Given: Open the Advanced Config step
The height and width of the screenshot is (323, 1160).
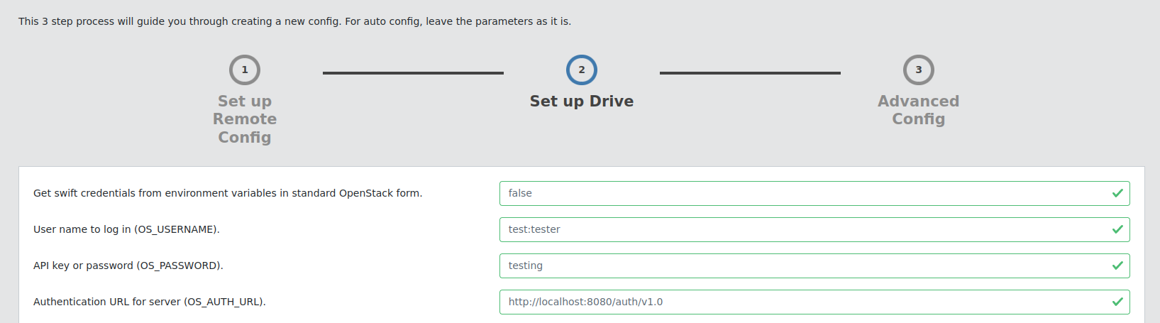Looking at the screenshot, I should 918,110.
